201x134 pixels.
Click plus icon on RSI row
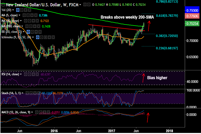[33, 74]
